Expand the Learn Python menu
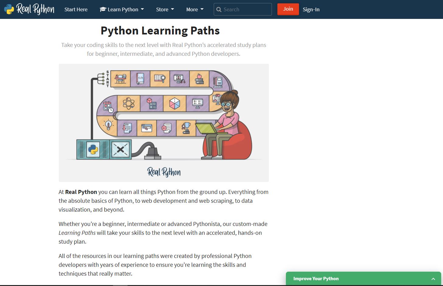 pyautogui.click(x=122, y=9)
